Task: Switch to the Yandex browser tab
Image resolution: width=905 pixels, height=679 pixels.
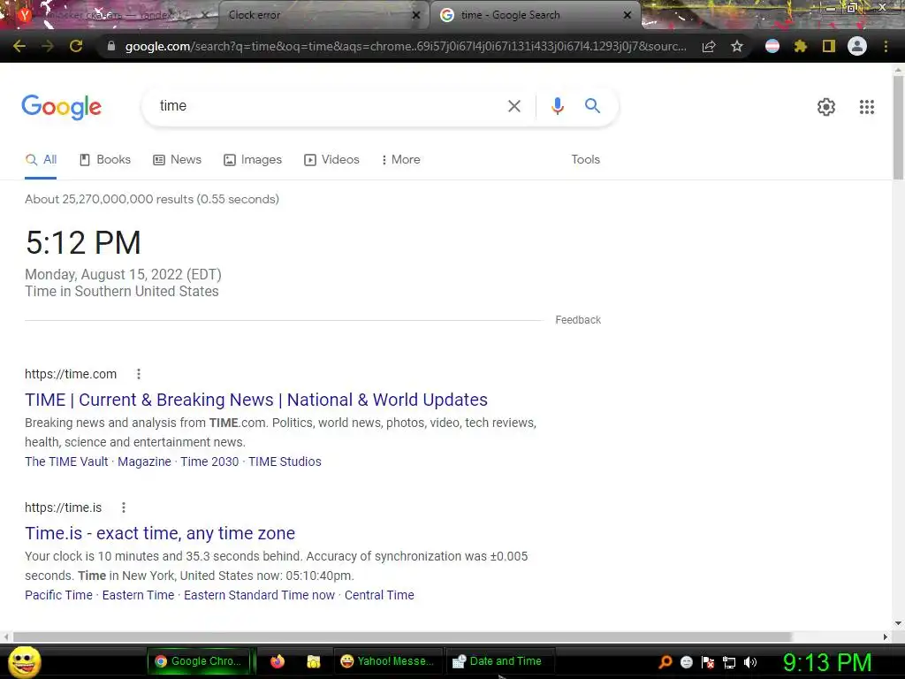Action: pyautogui.click(x=110, y=15)
